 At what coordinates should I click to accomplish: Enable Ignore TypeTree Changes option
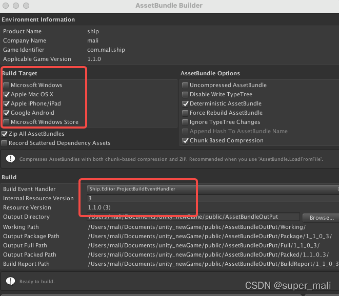click(x=185, y=122)
